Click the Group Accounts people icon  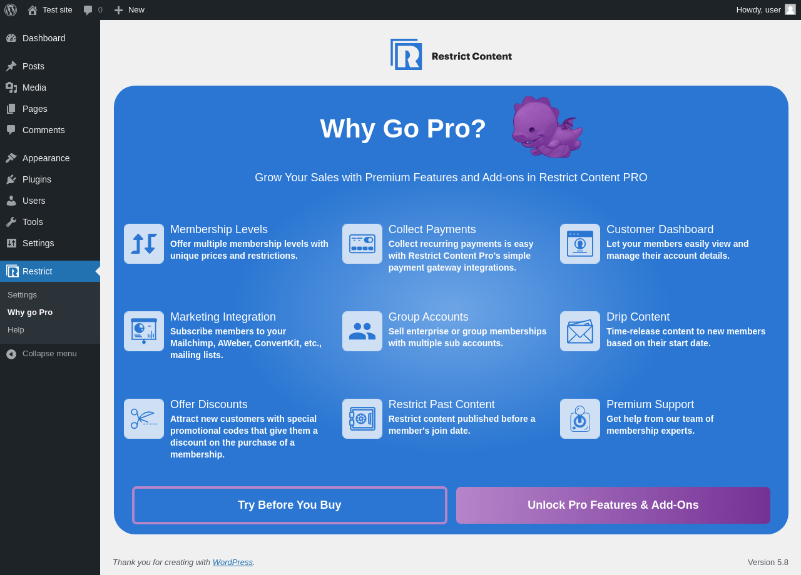pos(362,331)
